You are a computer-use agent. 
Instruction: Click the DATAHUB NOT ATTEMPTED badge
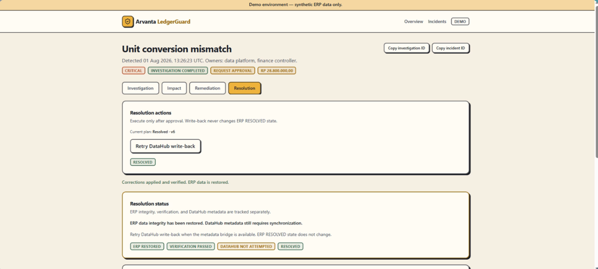click(x=246, y=247)
